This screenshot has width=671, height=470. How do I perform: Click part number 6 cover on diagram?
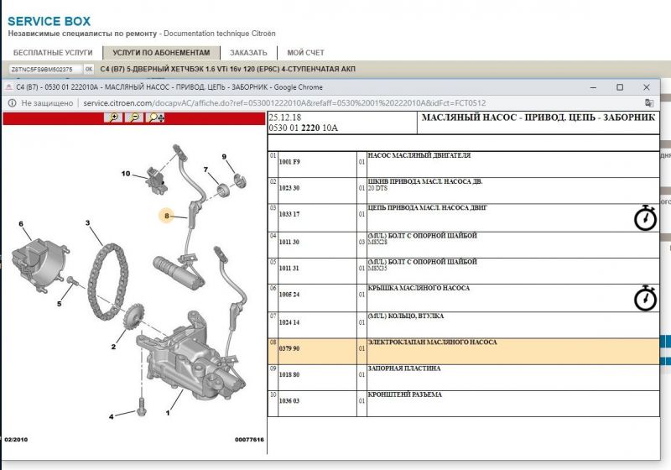tap(21, 223)
